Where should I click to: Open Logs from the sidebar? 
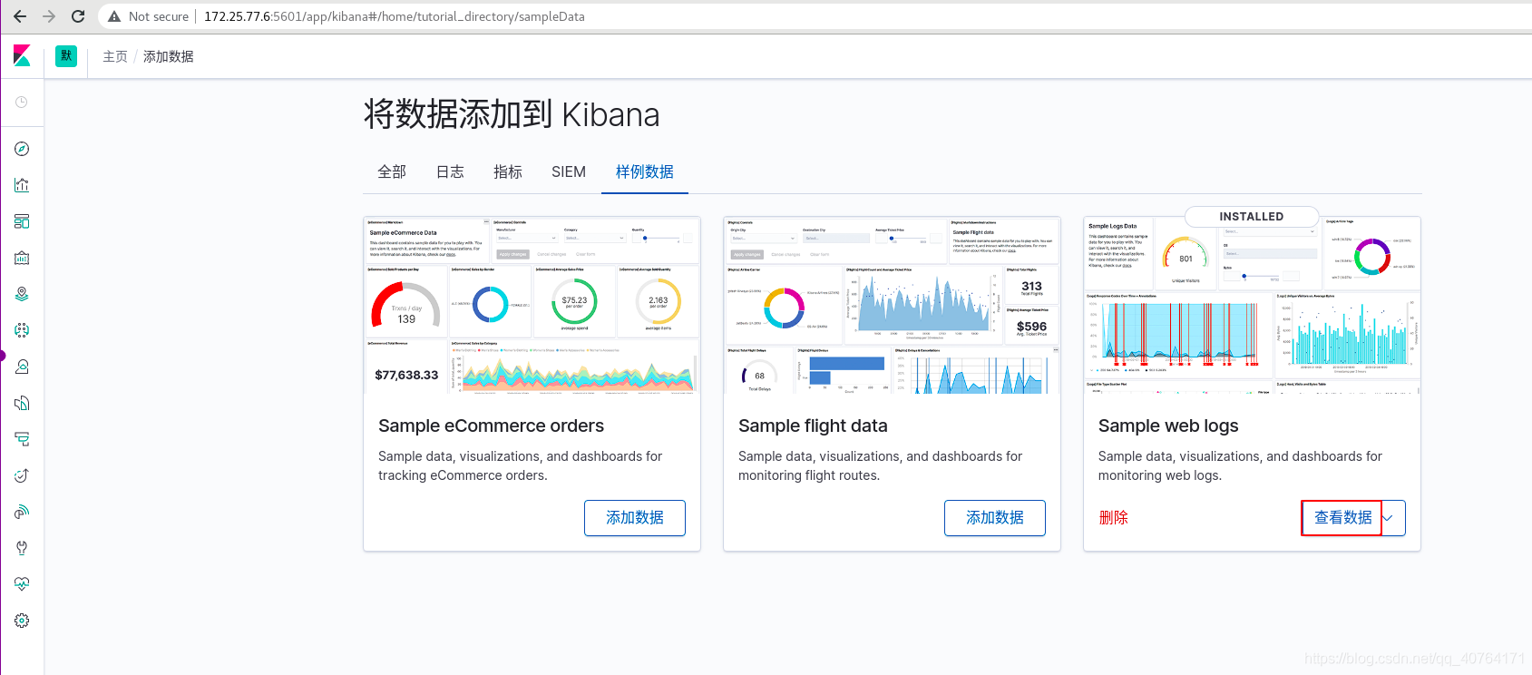pyautogui.click(x=22, y=403)
